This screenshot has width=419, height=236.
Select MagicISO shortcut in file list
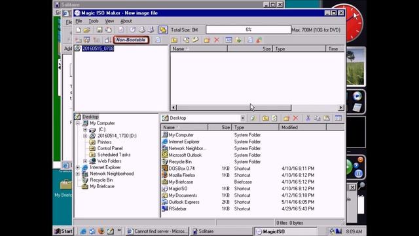[178, 189]
